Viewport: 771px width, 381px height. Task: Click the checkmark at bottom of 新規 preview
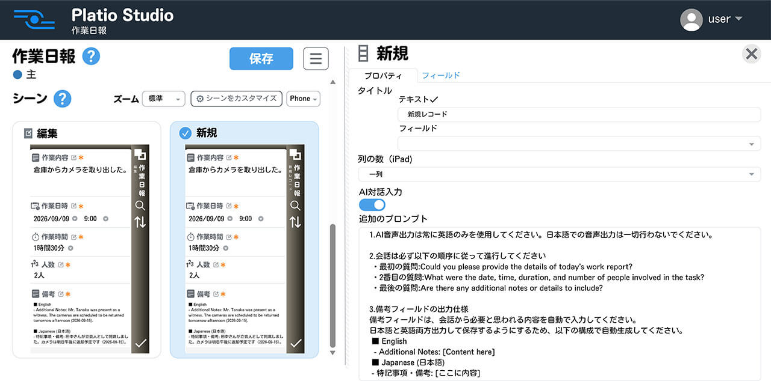(295, 343)
